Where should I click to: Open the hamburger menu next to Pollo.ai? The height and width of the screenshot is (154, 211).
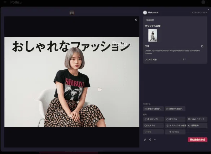(5, 2)
